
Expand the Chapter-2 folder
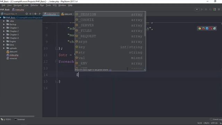click(x=4, y=31)
